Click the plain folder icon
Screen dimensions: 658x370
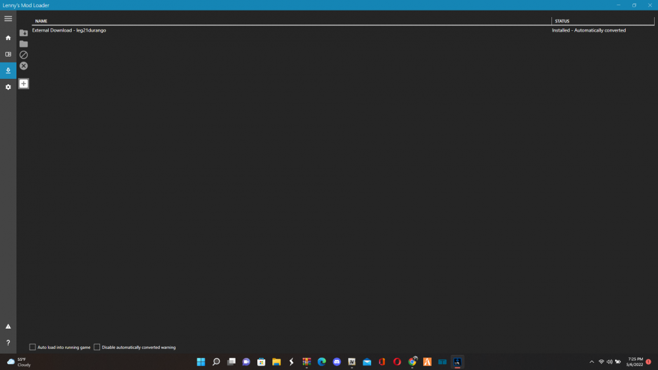(24, 43)
